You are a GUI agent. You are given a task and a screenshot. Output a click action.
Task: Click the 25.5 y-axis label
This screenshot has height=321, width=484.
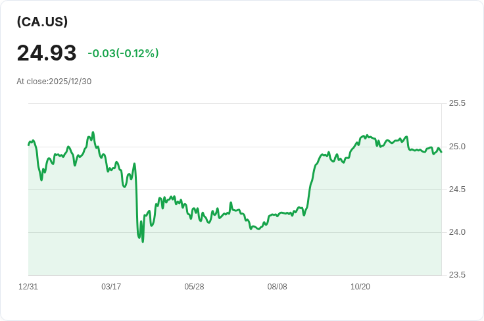(457, 103)
